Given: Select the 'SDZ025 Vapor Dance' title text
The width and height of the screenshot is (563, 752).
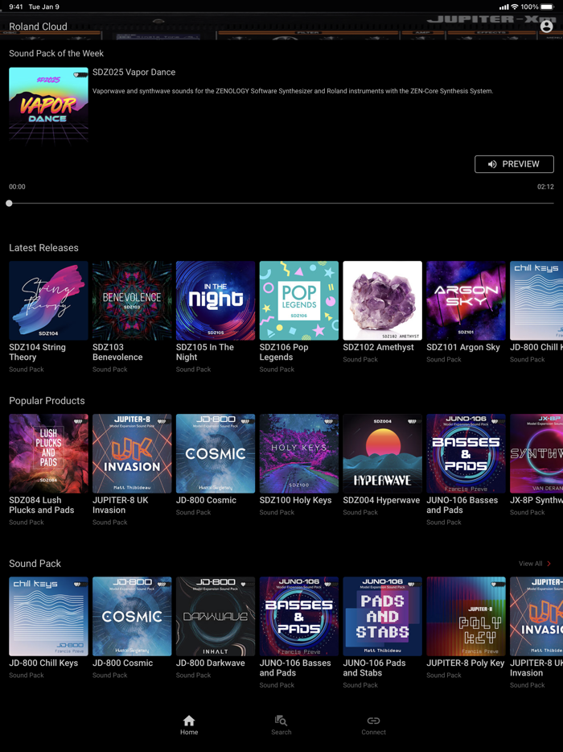Looking at the screenshot, I should (x=134, y=72).
